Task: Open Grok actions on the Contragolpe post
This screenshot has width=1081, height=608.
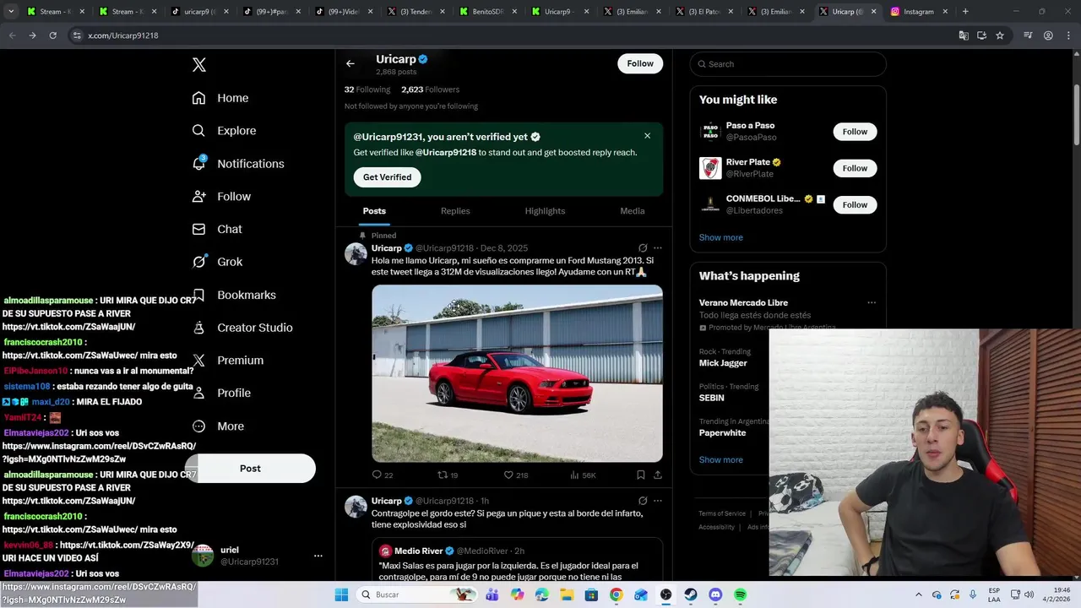Action: pos(643,501)
